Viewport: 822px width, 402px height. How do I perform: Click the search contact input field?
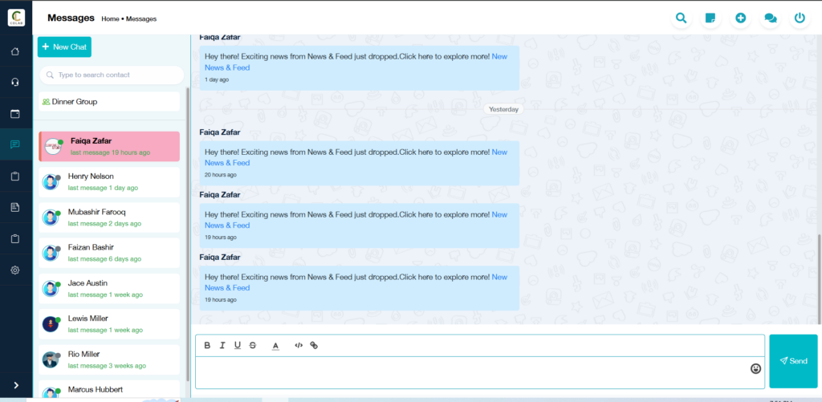(112, 75)
